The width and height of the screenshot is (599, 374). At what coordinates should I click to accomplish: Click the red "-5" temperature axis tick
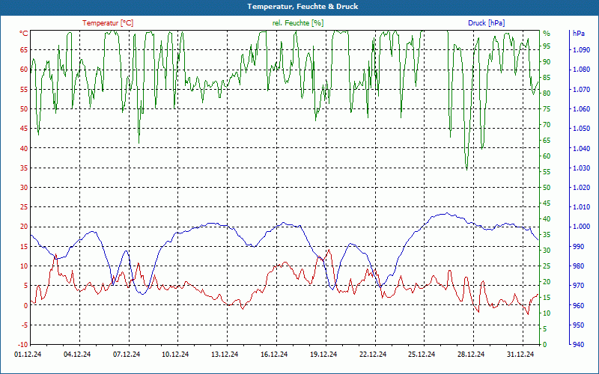[24, 325]
